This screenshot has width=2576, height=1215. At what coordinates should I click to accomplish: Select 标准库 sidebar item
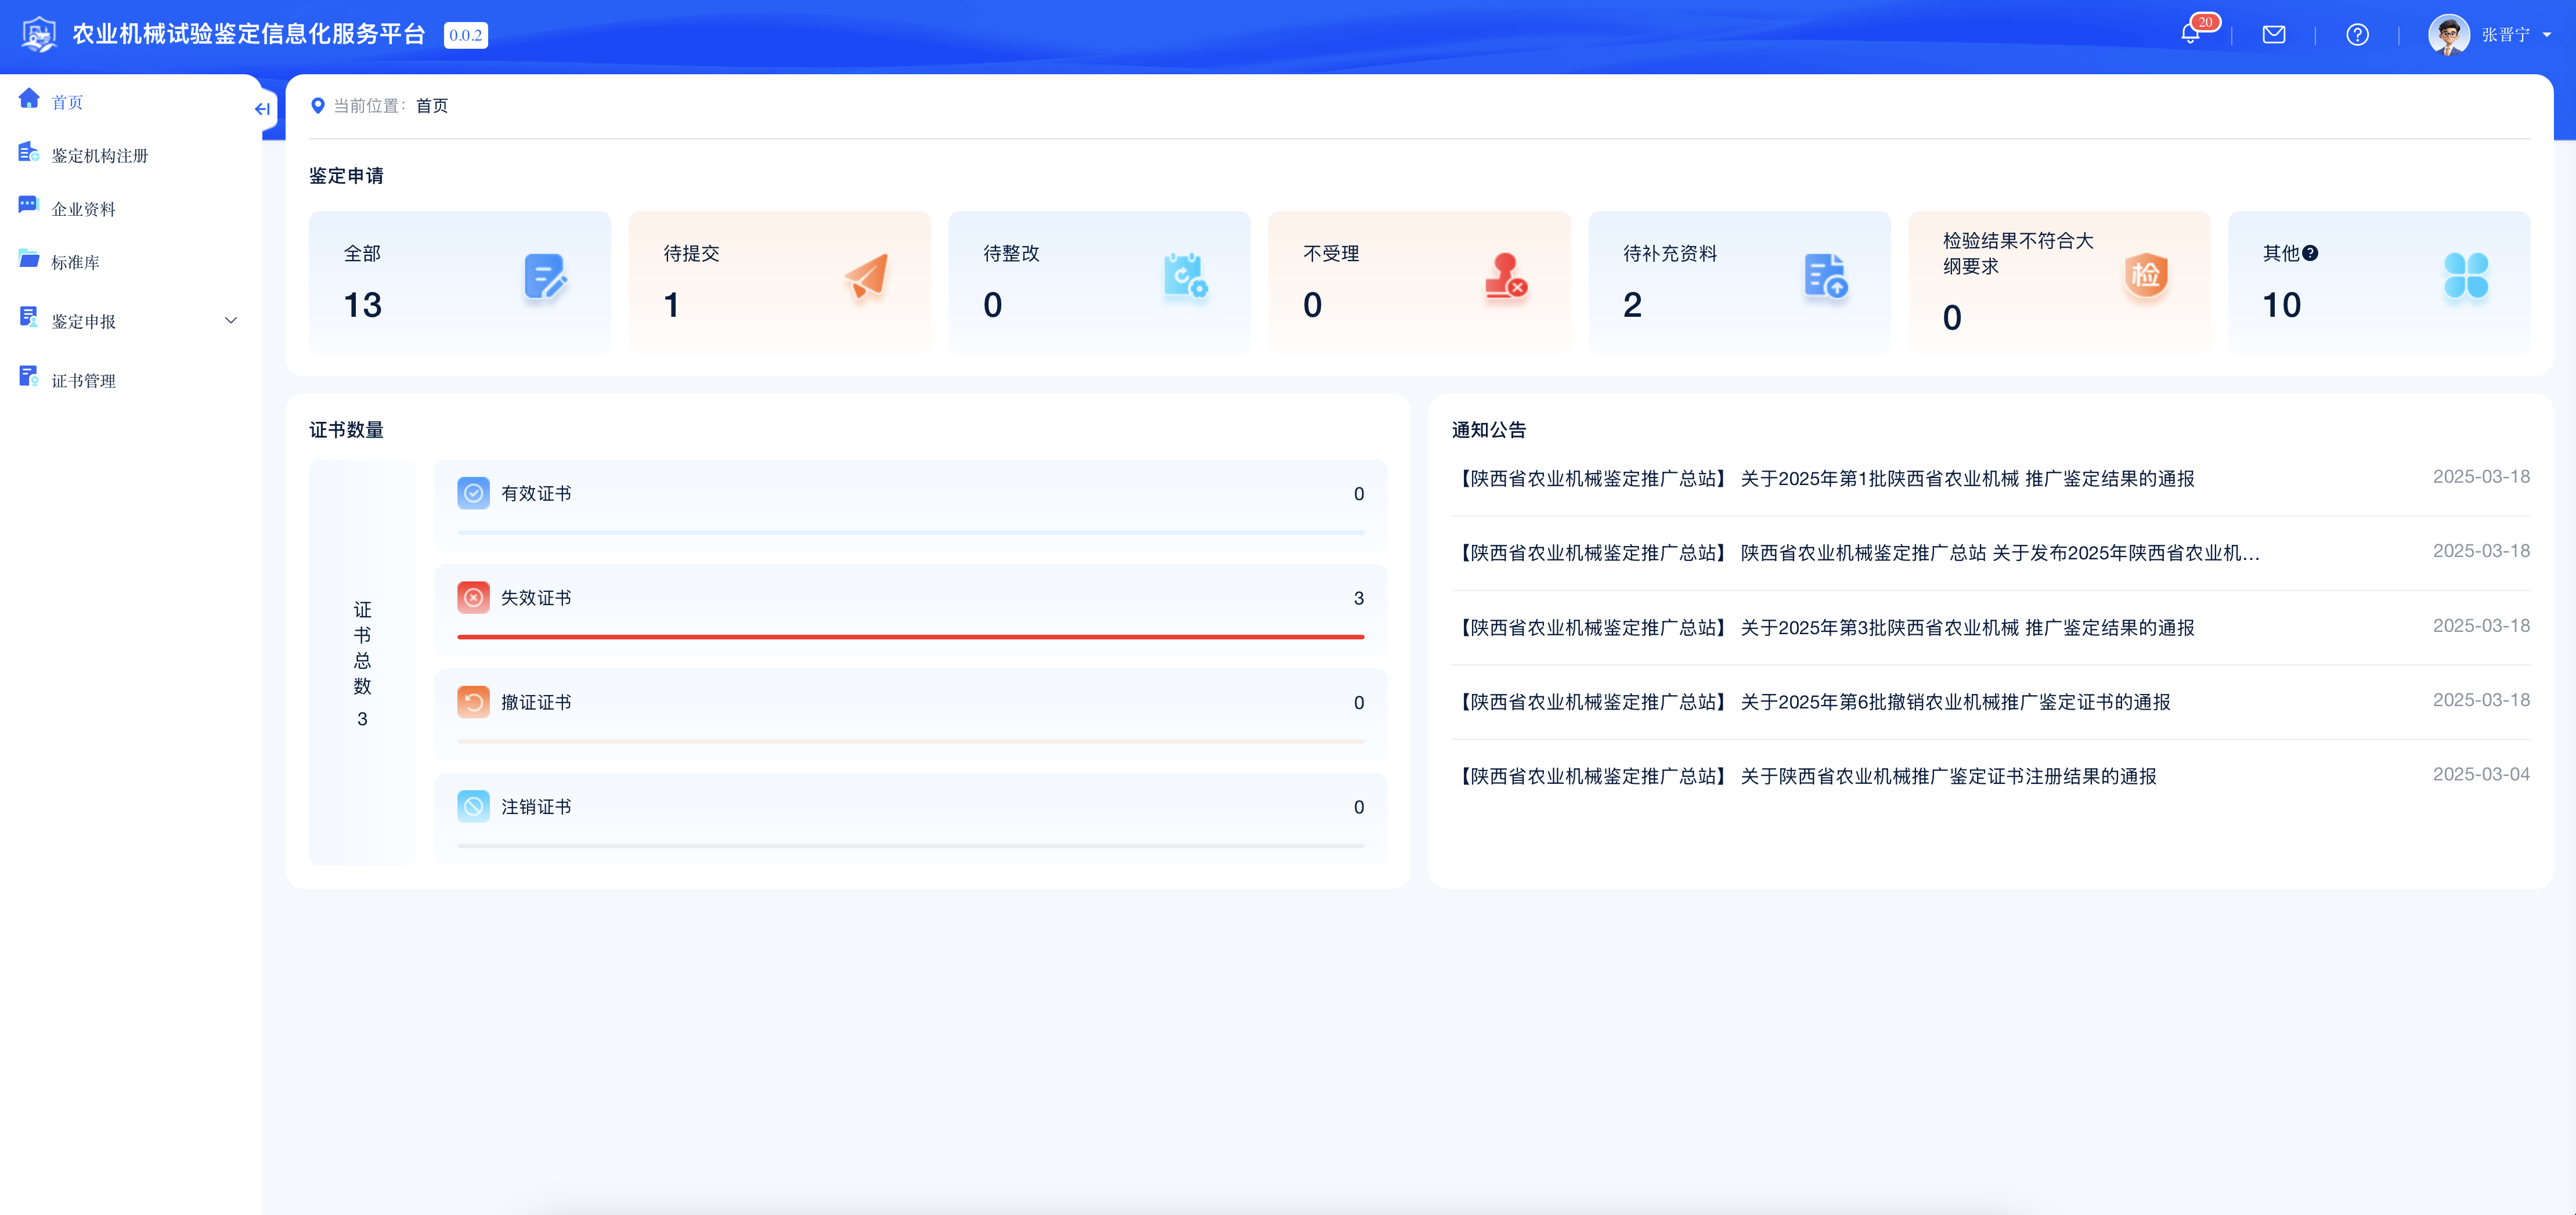(75, 263)
